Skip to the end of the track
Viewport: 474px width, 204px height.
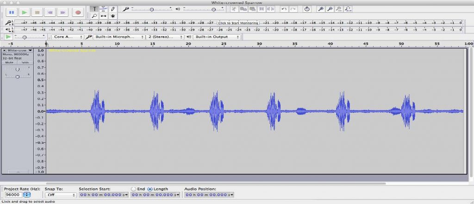pyautogui.click(x=63, y=13)
